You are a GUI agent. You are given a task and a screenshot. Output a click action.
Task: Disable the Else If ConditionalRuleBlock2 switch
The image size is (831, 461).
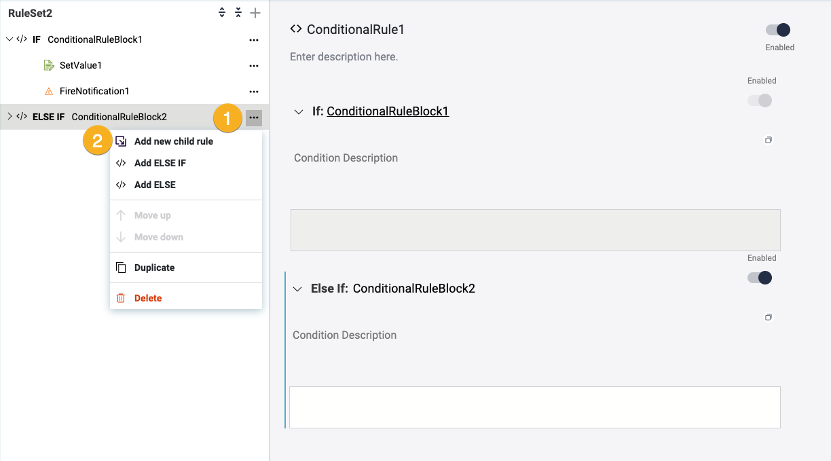coord(760,278)
